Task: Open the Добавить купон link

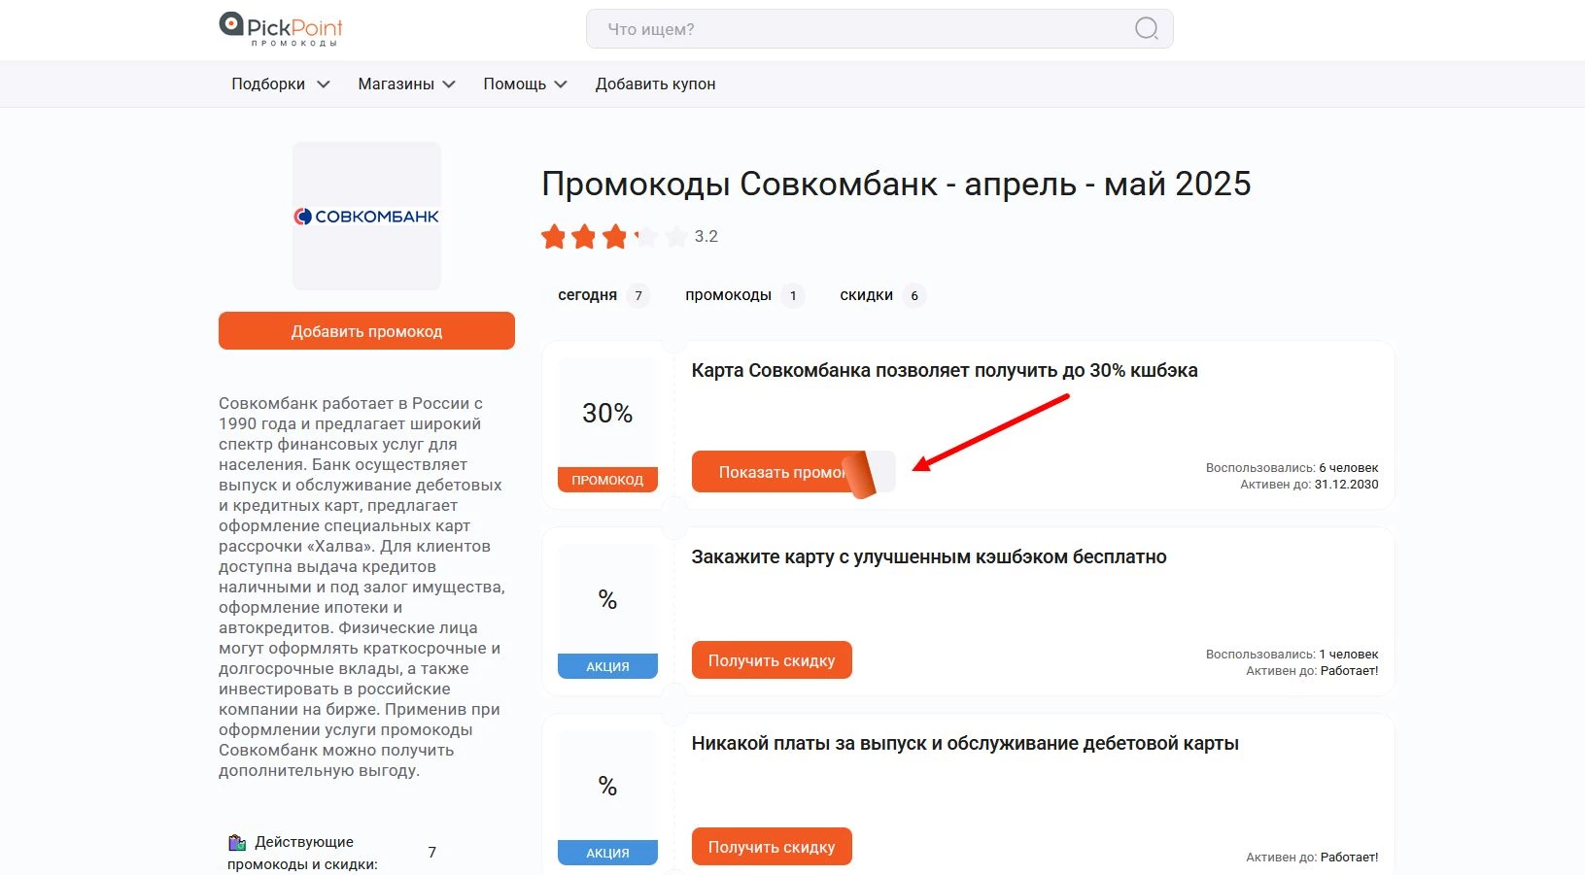Action: (x=656, y=84)
